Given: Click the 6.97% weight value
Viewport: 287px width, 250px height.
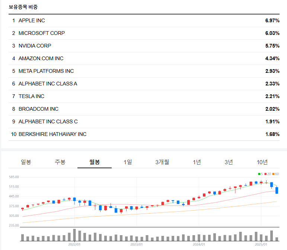Looking at the screenshot, I should pos(272,21).
